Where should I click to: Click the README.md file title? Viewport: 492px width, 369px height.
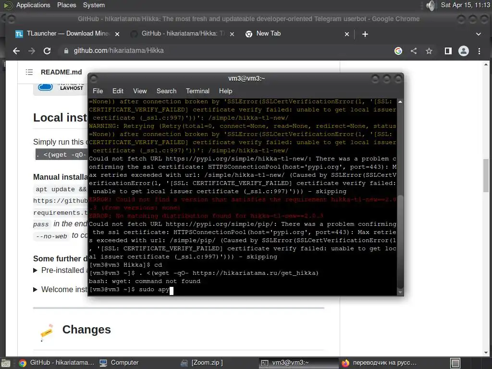61,72
